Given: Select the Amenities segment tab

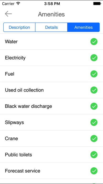Looking at the screenshot, I should pos(84,27).
